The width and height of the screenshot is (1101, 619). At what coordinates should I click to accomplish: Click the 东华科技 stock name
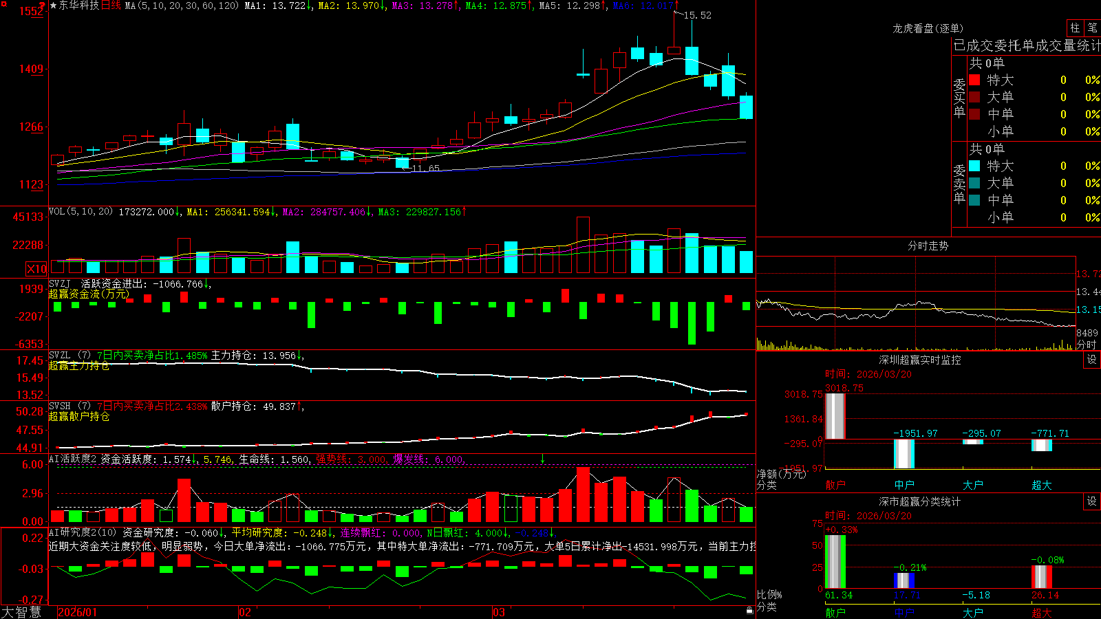coord(79,6)
